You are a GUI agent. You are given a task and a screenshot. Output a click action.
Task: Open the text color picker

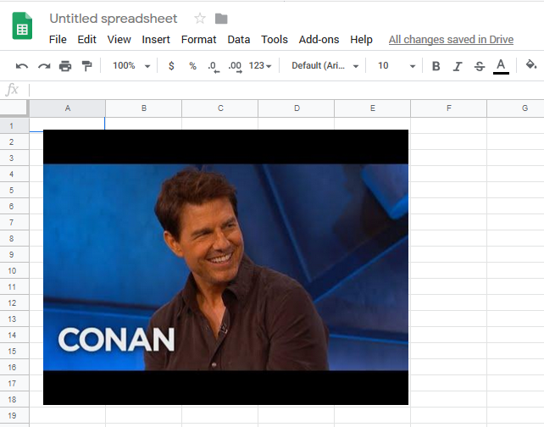pos(501,66)
